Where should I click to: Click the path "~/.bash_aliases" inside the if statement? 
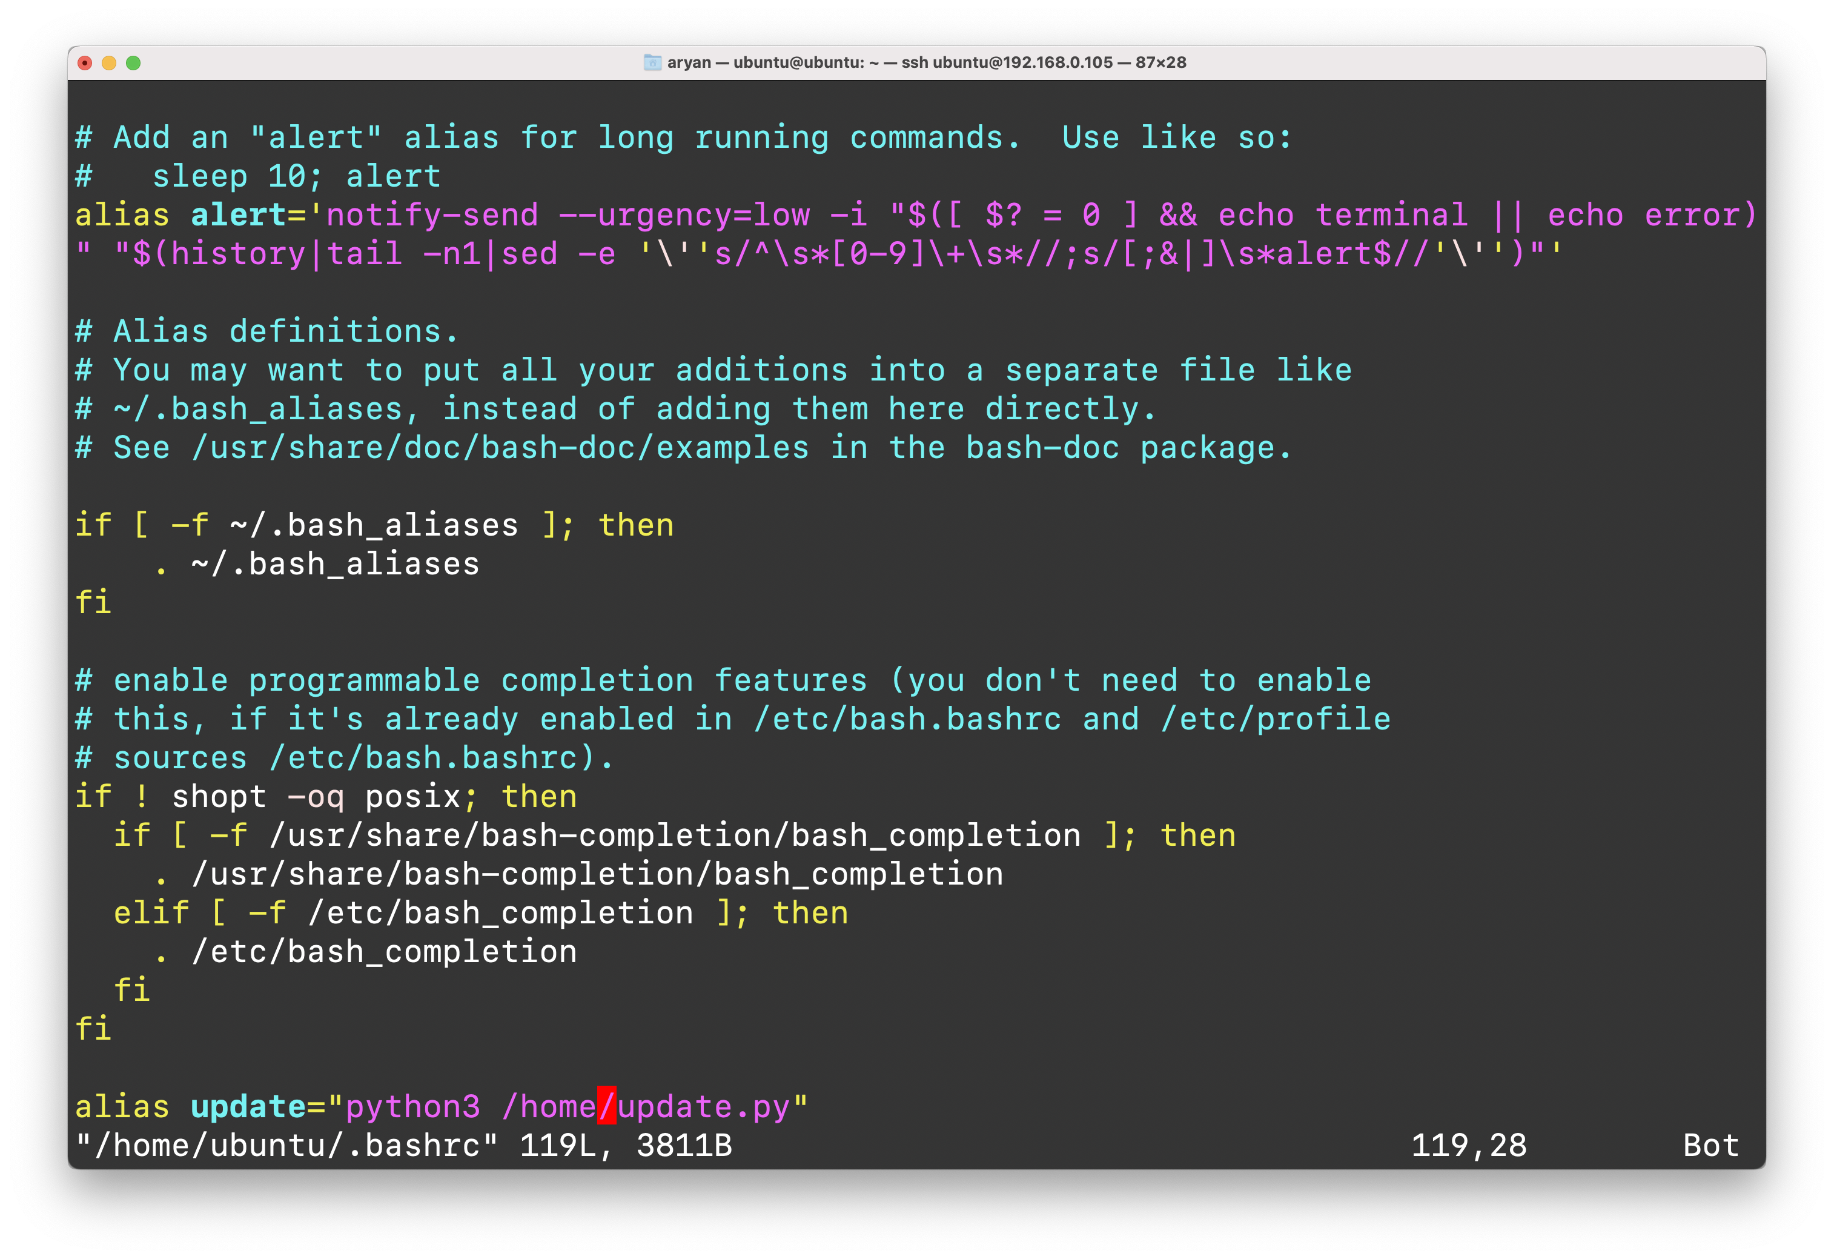point(373,524)
